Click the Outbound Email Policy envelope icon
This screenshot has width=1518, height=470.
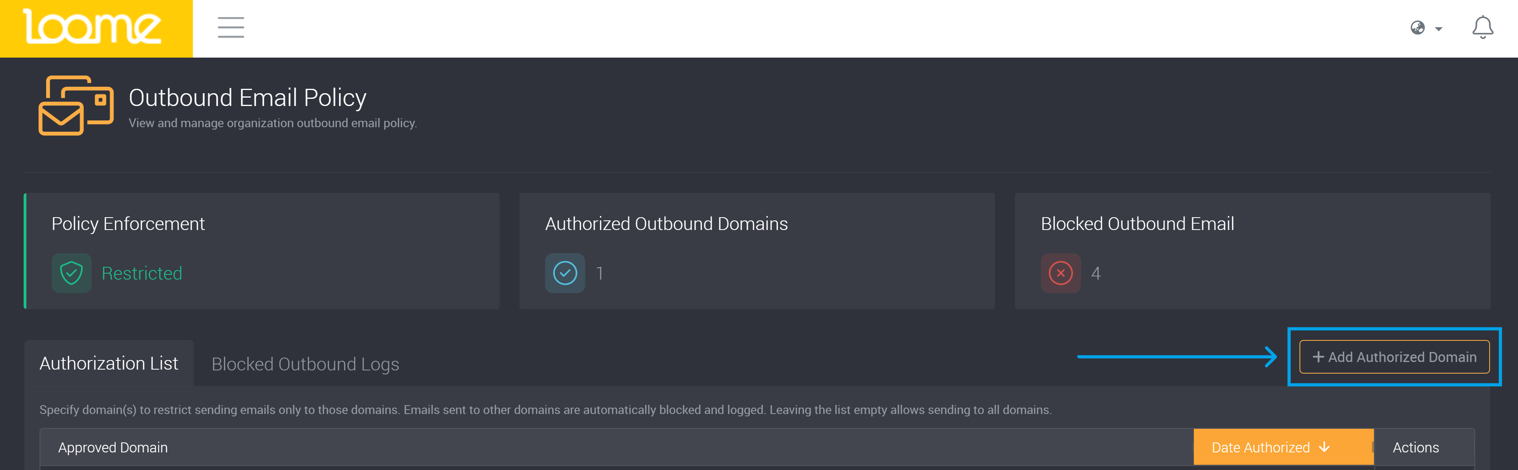[75, 106]
